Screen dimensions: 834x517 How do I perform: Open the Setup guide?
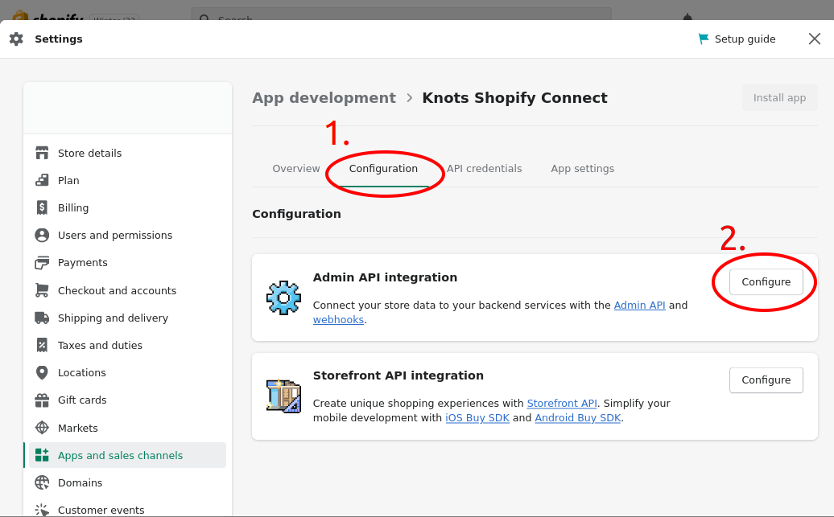pyautogui.click(x=737, y=39)
